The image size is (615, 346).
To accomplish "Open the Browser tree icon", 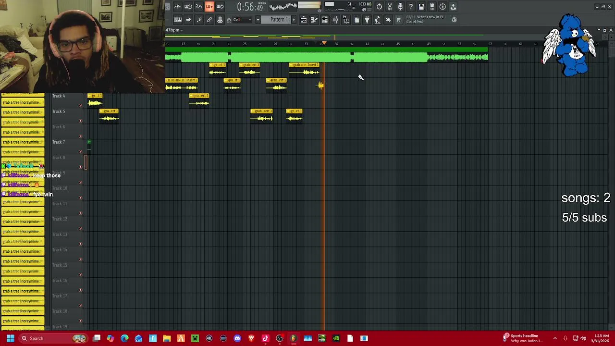I will click(346, 20).
